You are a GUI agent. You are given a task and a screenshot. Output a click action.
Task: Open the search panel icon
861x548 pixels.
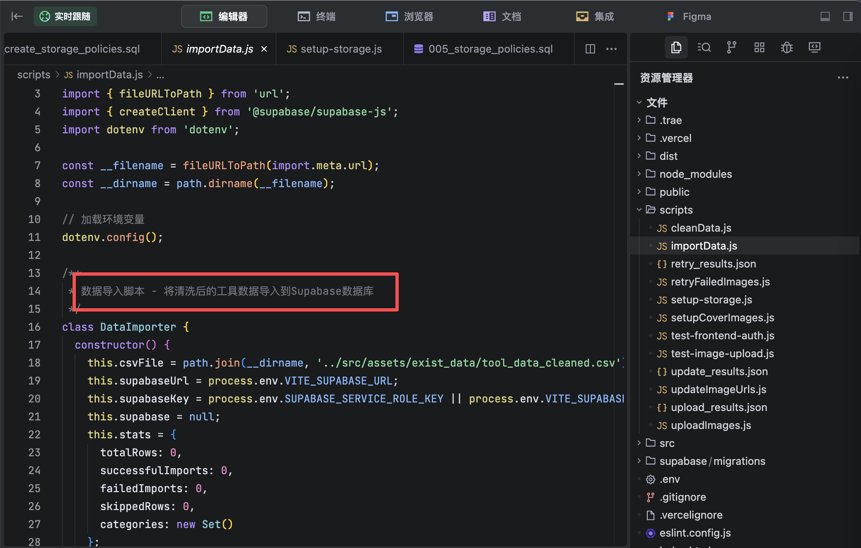(704, 48)
